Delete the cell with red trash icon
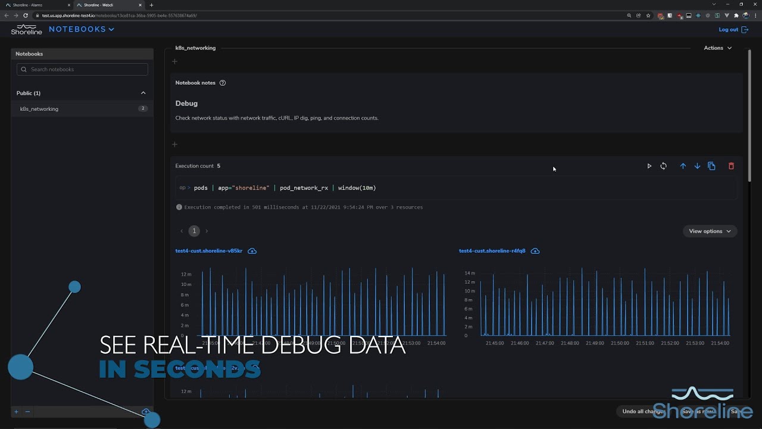This screenshot has width=762, height=429. pos(731,166)
